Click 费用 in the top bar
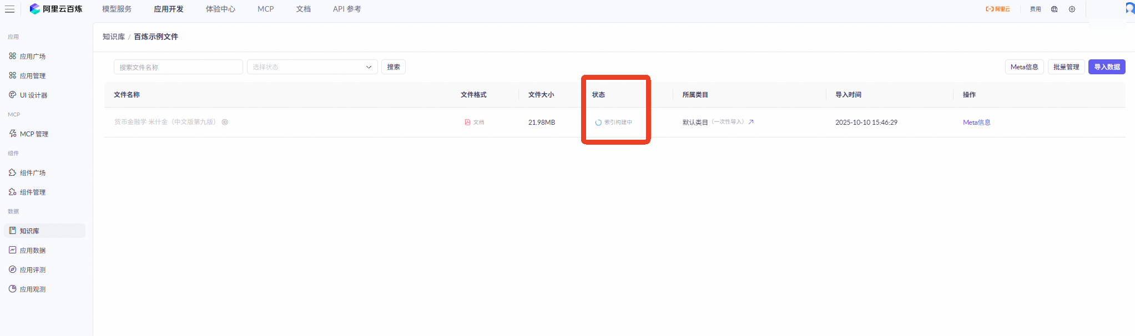 [x=1035, y=9]
